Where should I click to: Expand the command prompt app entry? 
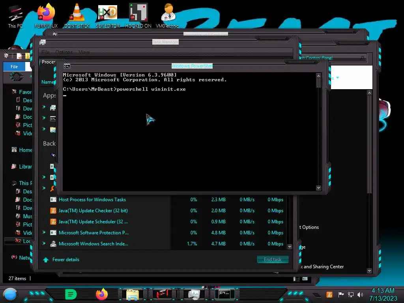point(44,118)
